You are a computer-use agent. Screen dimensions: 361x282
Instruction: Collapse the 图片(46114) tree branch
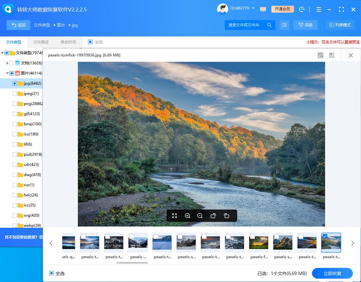click(7, 73)
